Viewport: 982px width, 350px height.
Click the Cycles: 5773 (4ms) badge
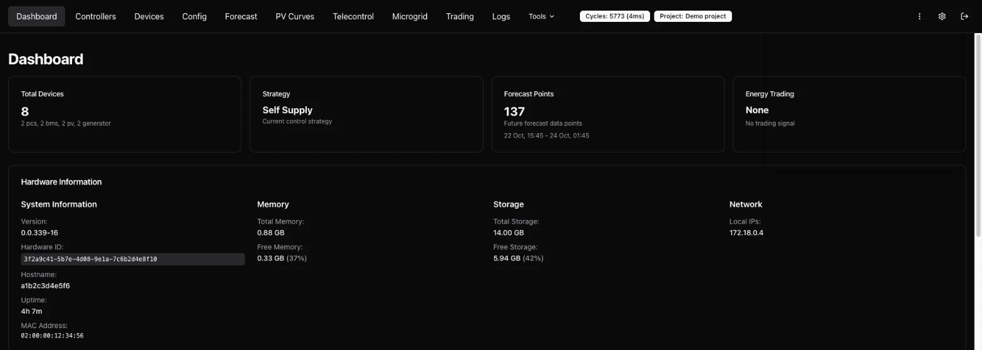pos(614,16)
